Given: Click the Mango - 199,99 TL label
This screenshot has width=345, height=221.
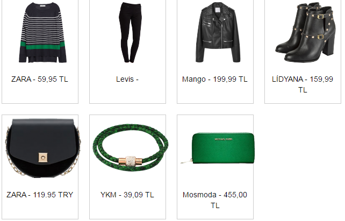Looking at the screenshot, I should point(215,79).
